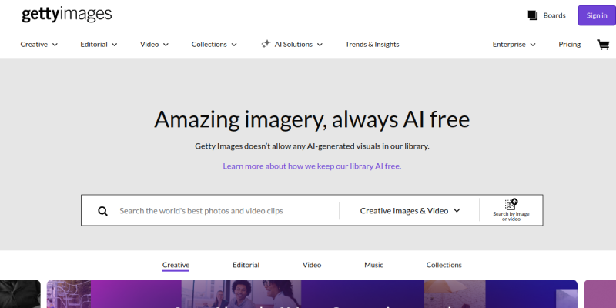Open the Pricing page
The width and height of the screenshot is (616, 308).
coord(569,45)
